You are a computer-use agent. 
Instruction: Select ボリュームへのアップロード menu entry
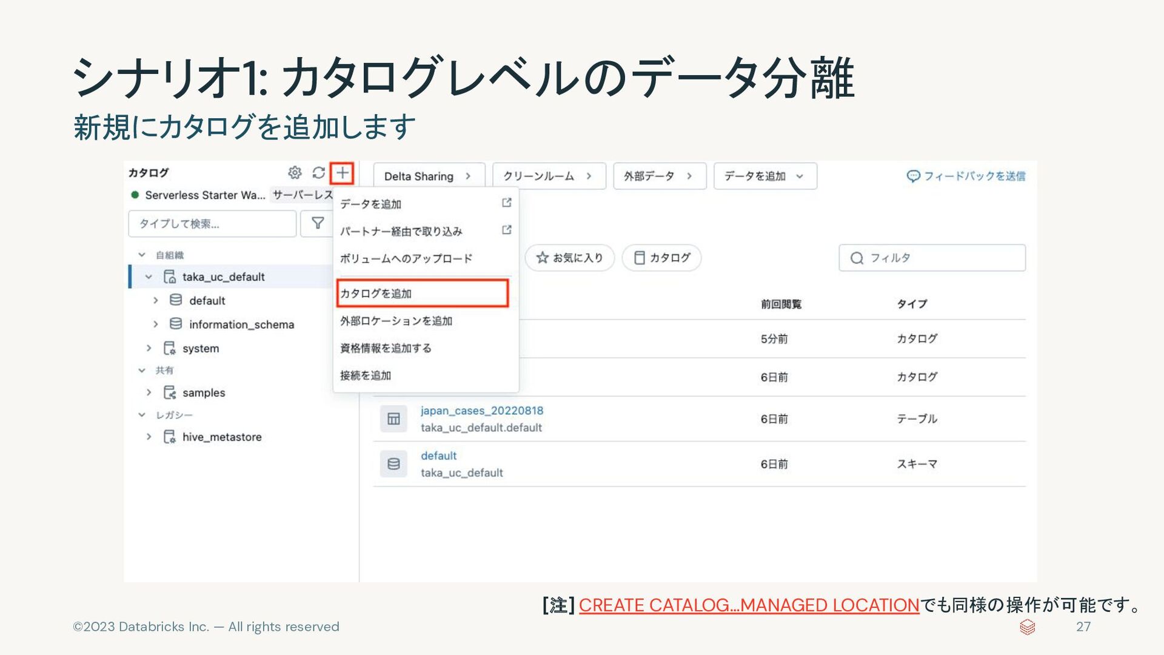pyautogui.click(x=426, y=258)
